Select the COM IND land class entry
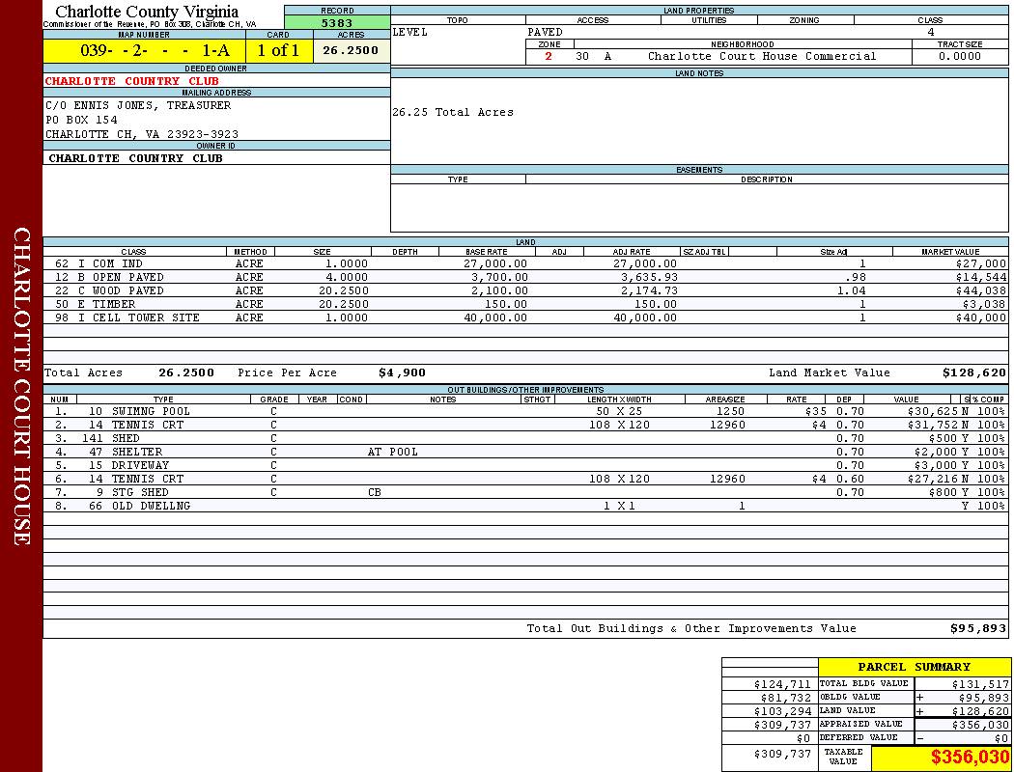Screen dimensions: 1014x772 (117, 263)
